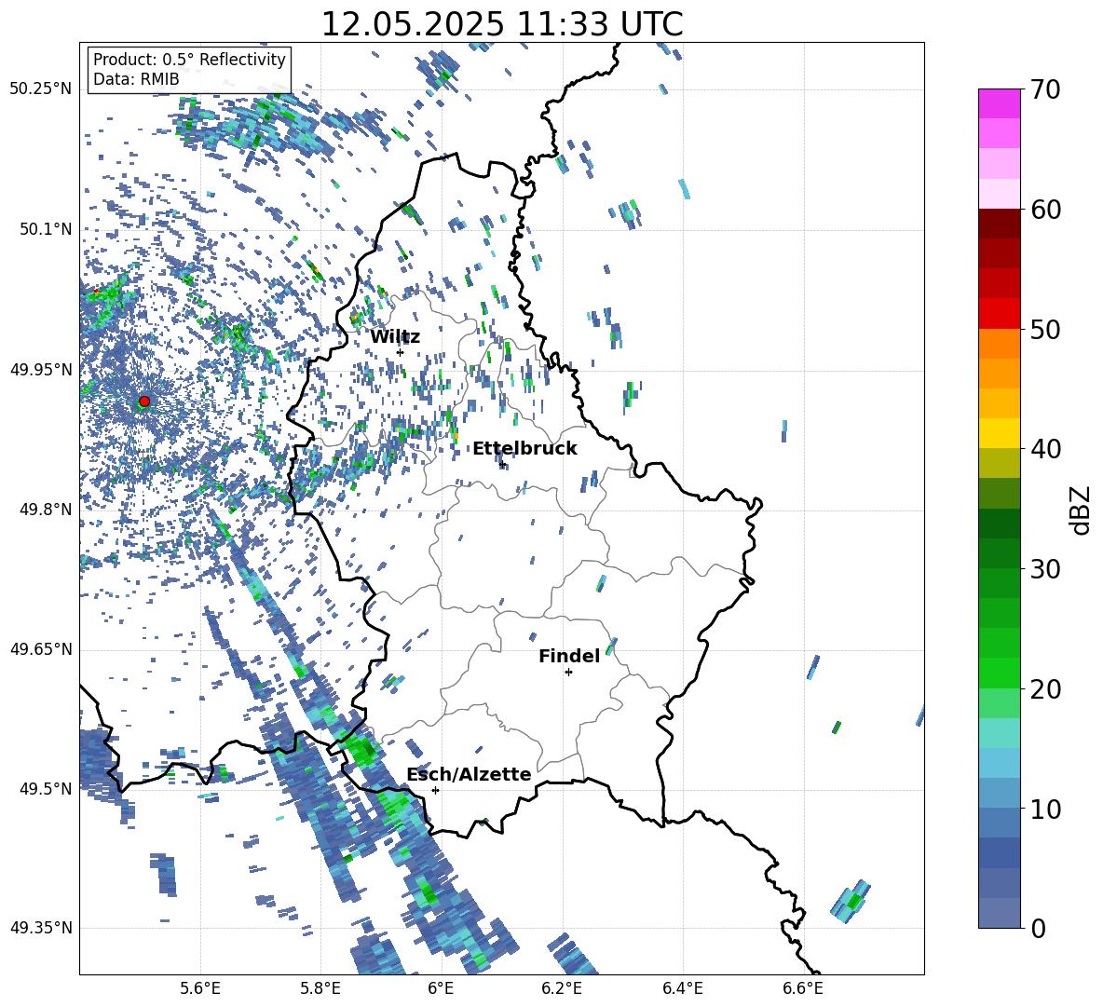Click the Findel station cross marker

[568, 673]
